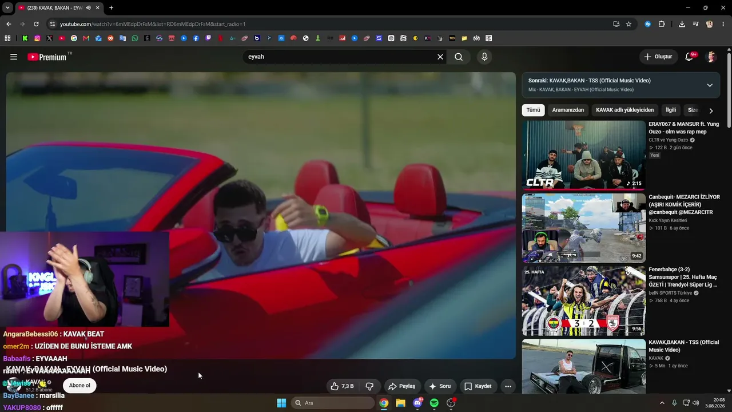This screenshot has height=412, width=732.
Task: Subscribe using the Abone ol button
Action: point(79,385)
